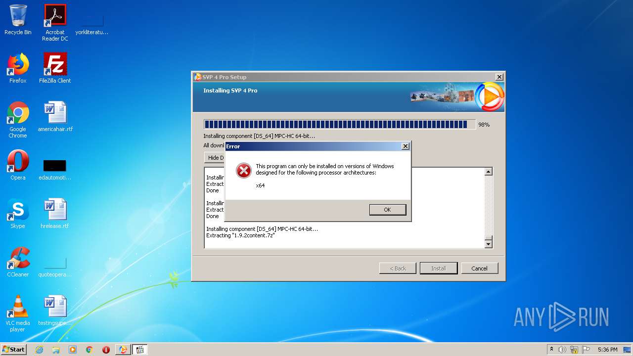The width and height of the screenshot is (633, 356).
Task: Select the Firefox desktop icon
Action: click(18, 68)
